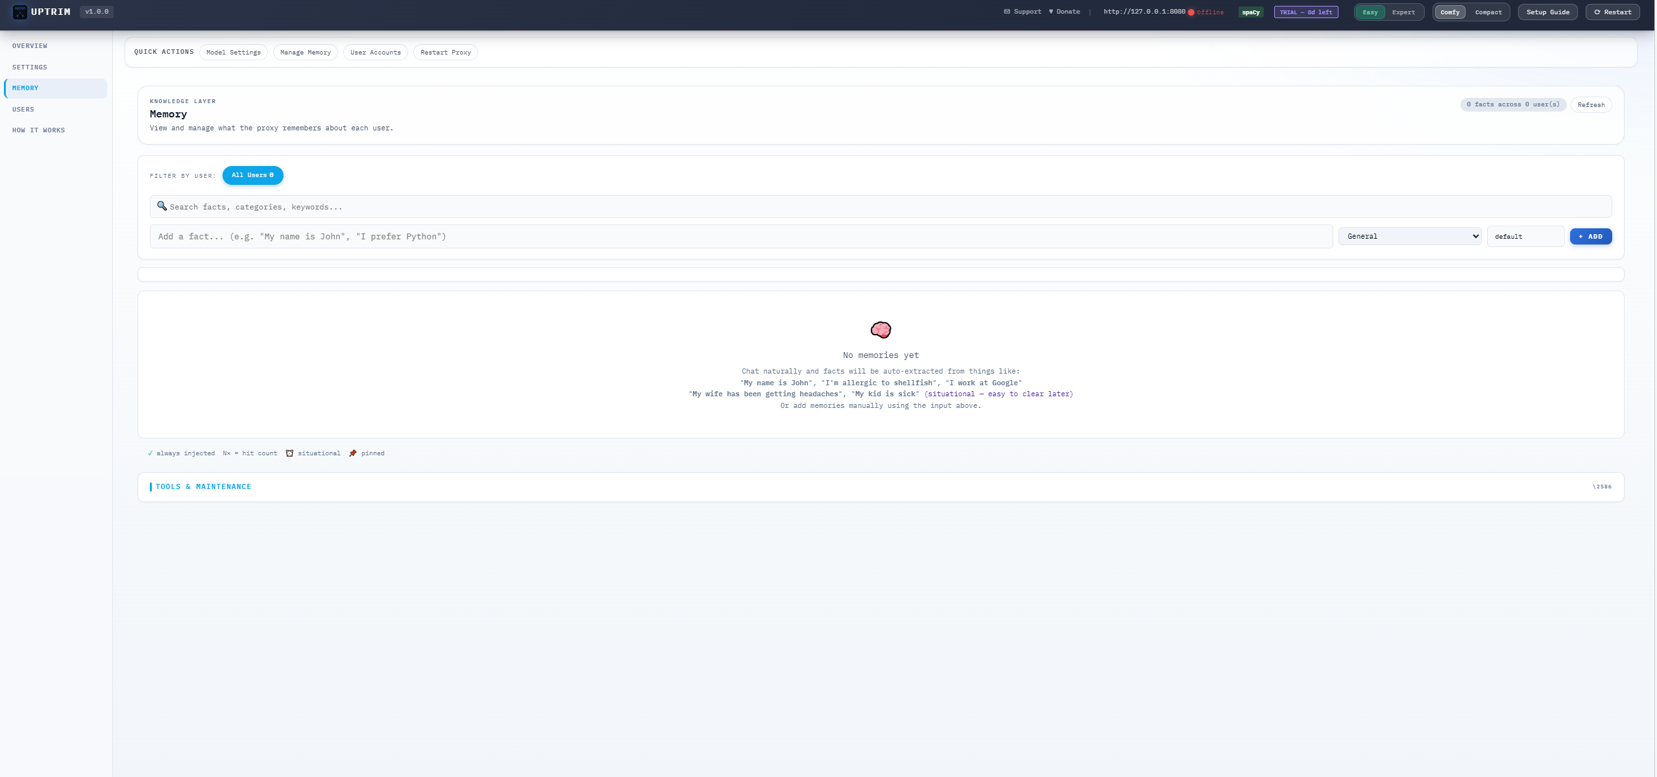Click the situational alarm icon in the legend

click(x=289, y=453)
